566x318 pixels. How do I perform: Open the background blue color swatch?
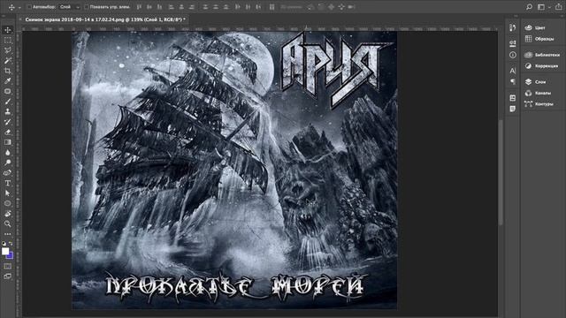11,256
